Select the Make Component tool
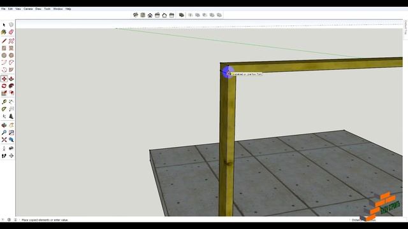The width and height of the screenshot is (408, 229). click(x=11, y=25)
